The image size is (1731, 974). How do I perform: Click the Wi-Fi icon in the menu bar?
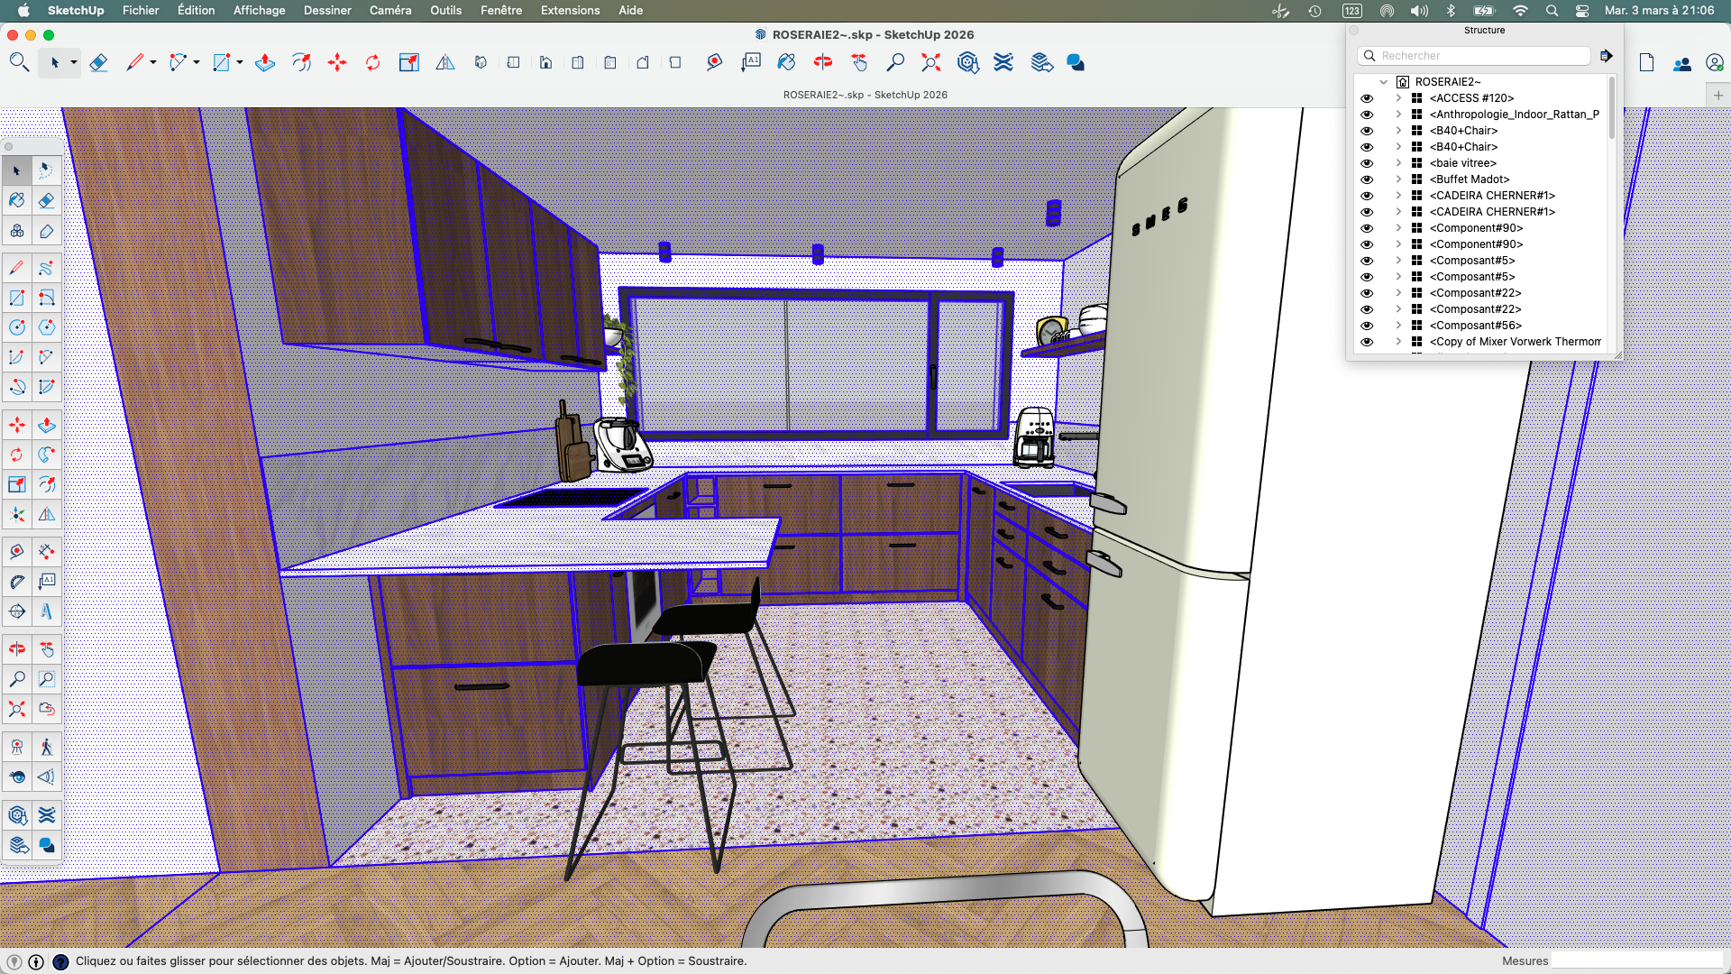[x=1520, y=10]
